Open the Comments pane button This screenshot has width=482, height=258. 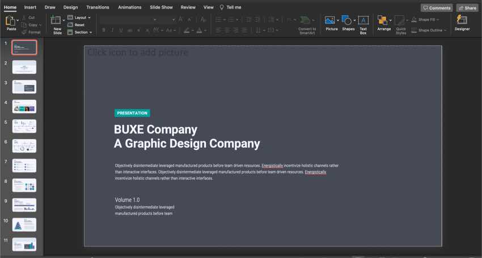point(437,8)
